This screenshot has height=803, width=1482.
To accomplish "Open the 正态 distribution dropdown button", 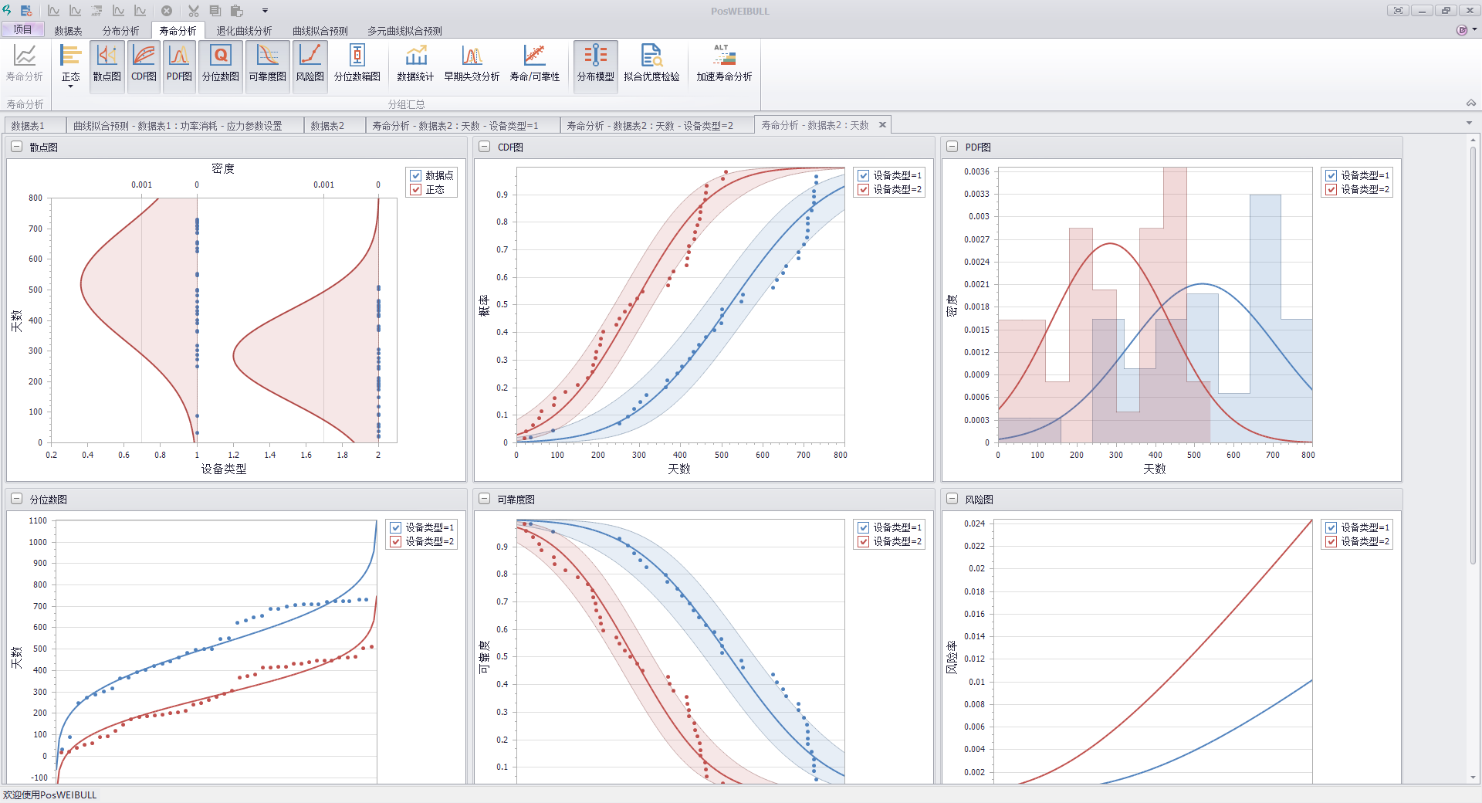I will pyautogui.click(x=70, y=66).
